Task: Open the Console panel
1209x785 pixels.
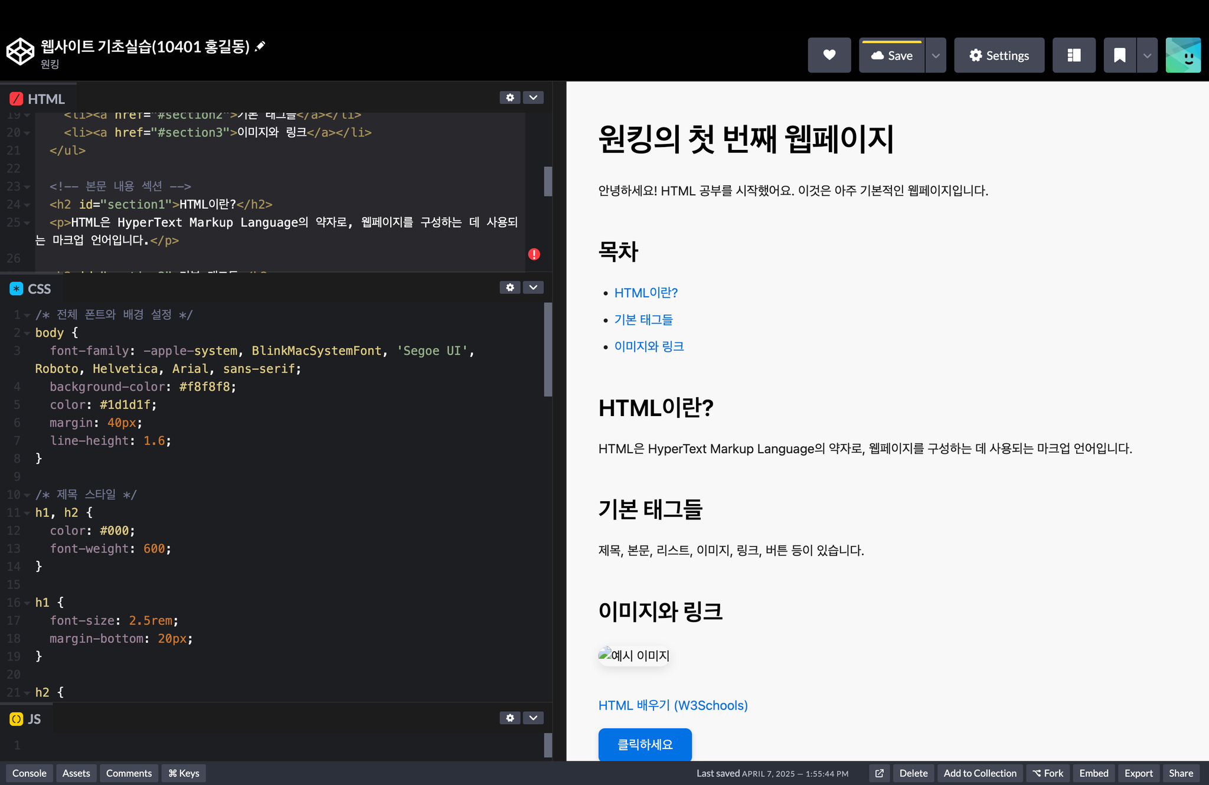Action: tap(30, 773)
